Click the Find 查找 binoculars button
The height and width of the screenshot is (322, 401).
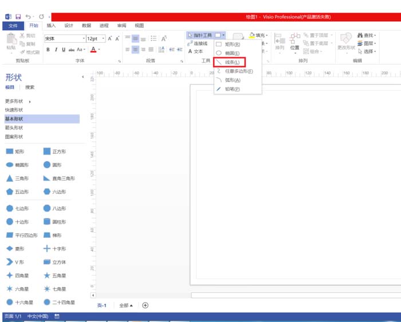[x=367, y=35]
